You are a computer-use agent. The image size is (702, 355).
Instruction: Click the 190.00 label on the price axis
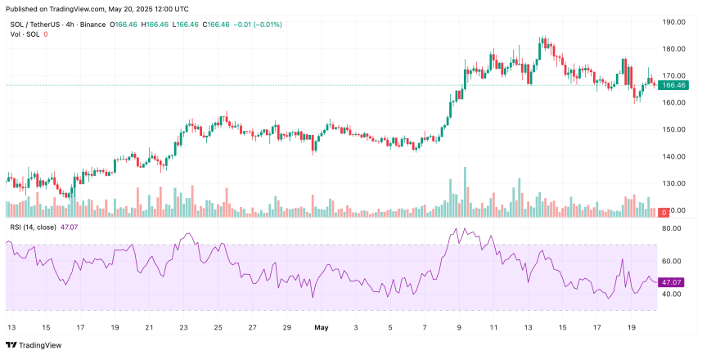(x=673, y=22)
